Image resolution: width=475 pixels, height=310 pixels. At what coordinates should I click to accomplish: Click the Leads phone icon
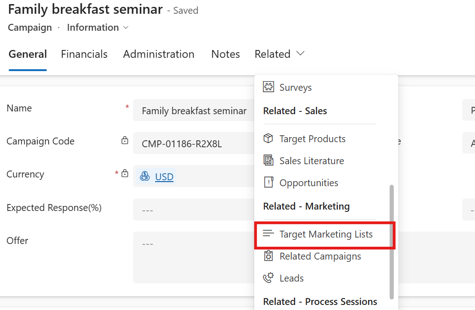coord(268,277)
